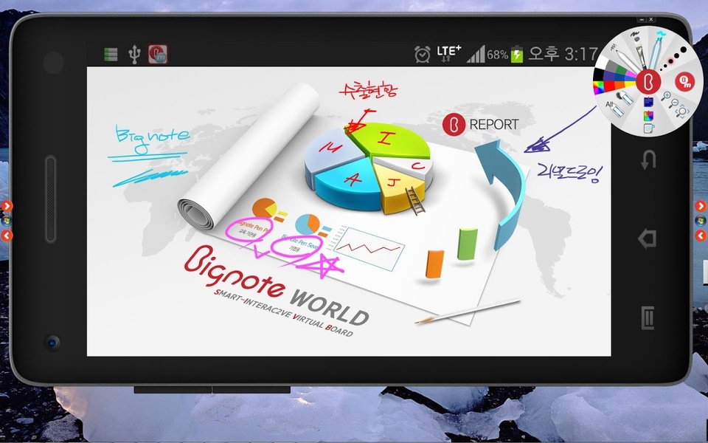708x443 pixels.
Task: Pick the orange color swatch
Action: 619,86
